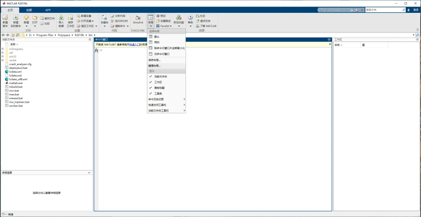Open the 附加功能 (Add-Ons) dropdown
The width and height of the screenshot is (421, 217).
click(179, 21)
